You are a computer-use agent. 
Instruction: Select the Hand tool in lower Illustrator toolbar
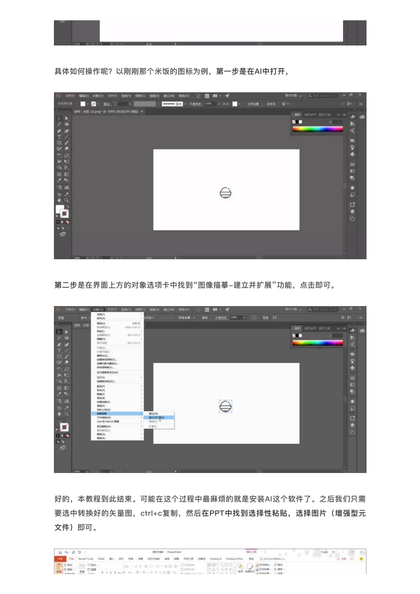[59, 414]
